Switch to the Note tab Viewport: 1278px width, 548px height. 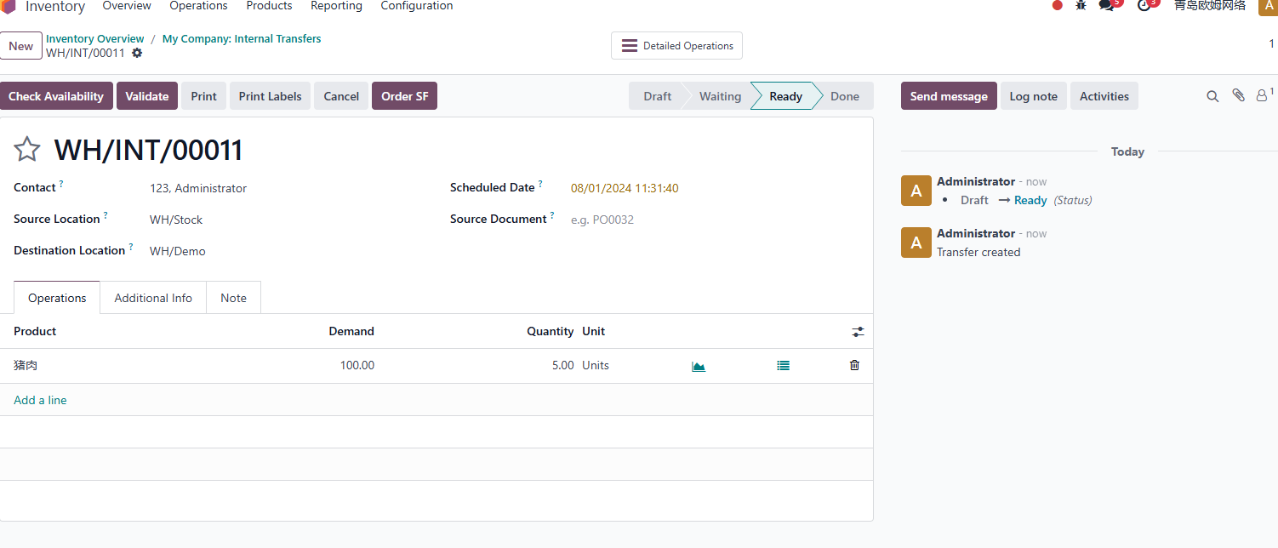pos(233,298)
